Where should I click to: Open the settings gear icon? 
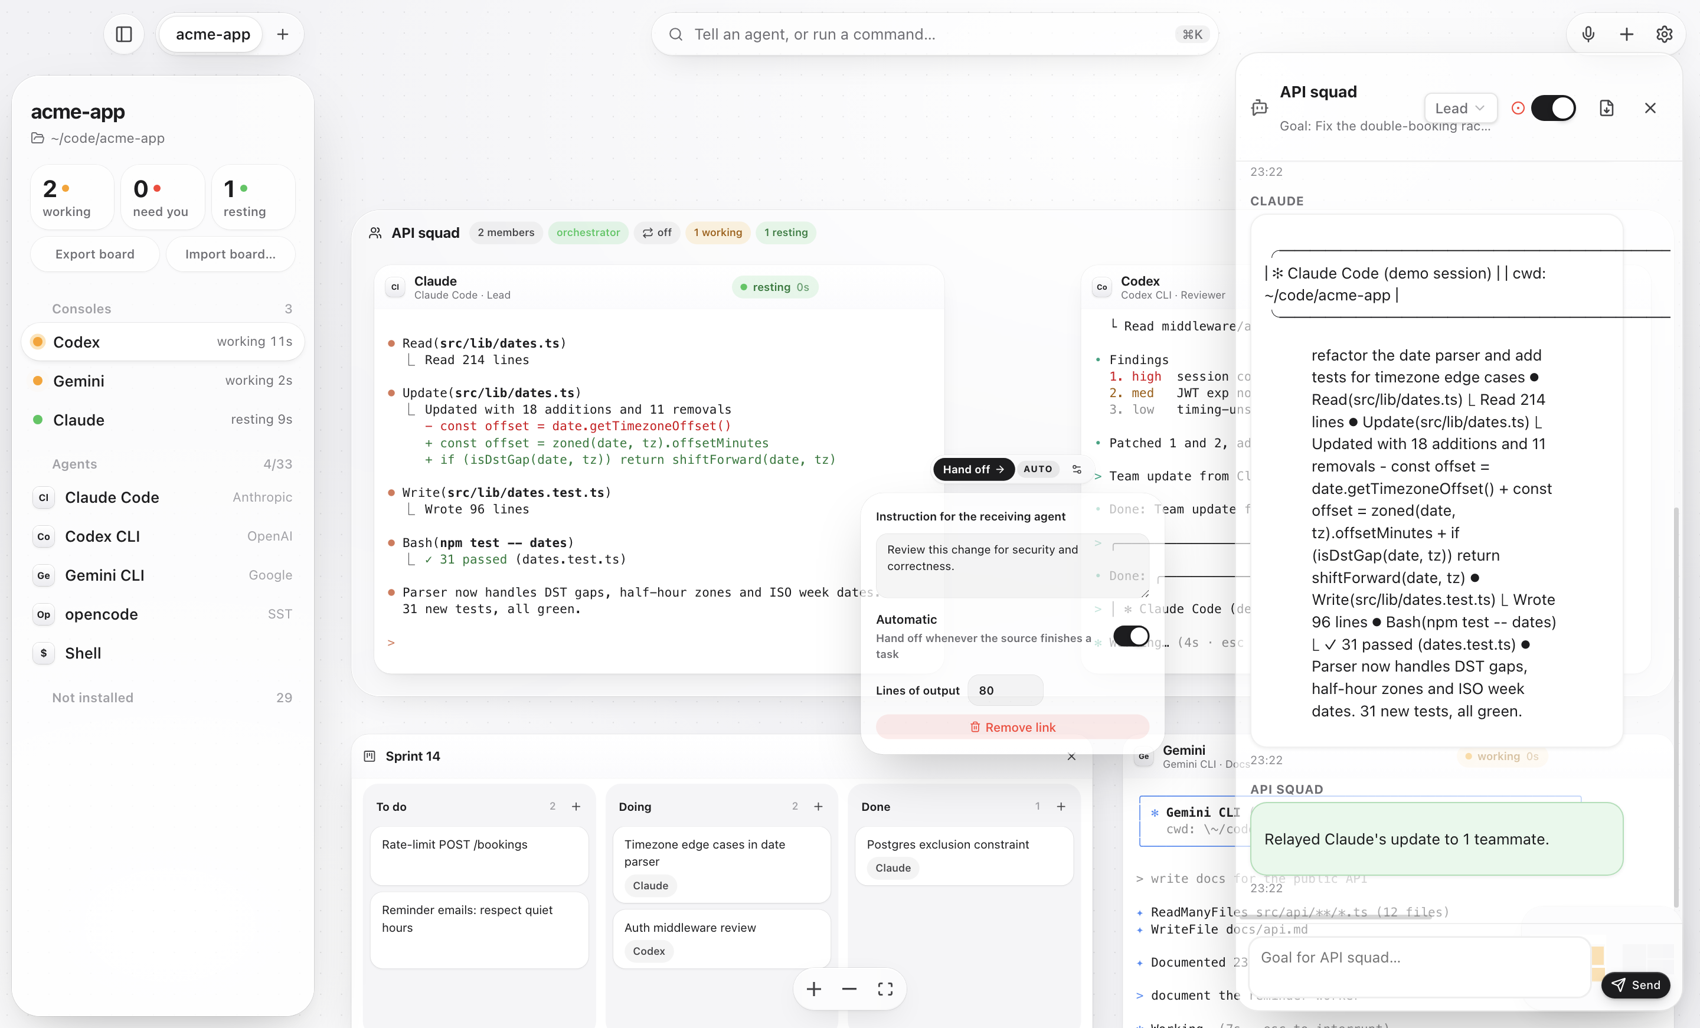(x=1664, y=34)
